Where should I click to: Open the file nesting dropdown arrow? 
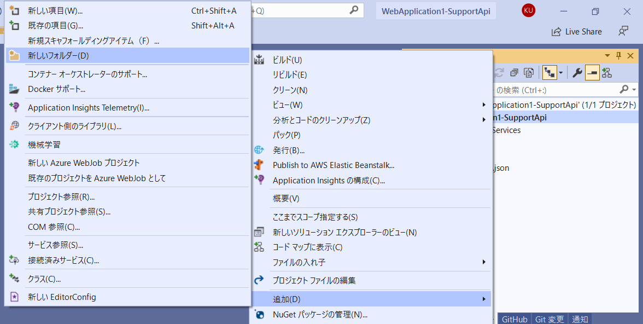[560, 73]
